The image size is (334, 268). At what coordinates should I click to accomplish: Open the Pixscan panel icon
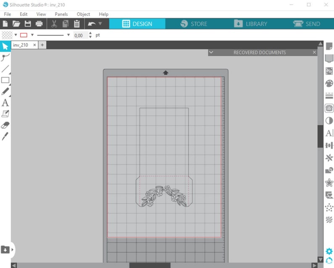329,71
